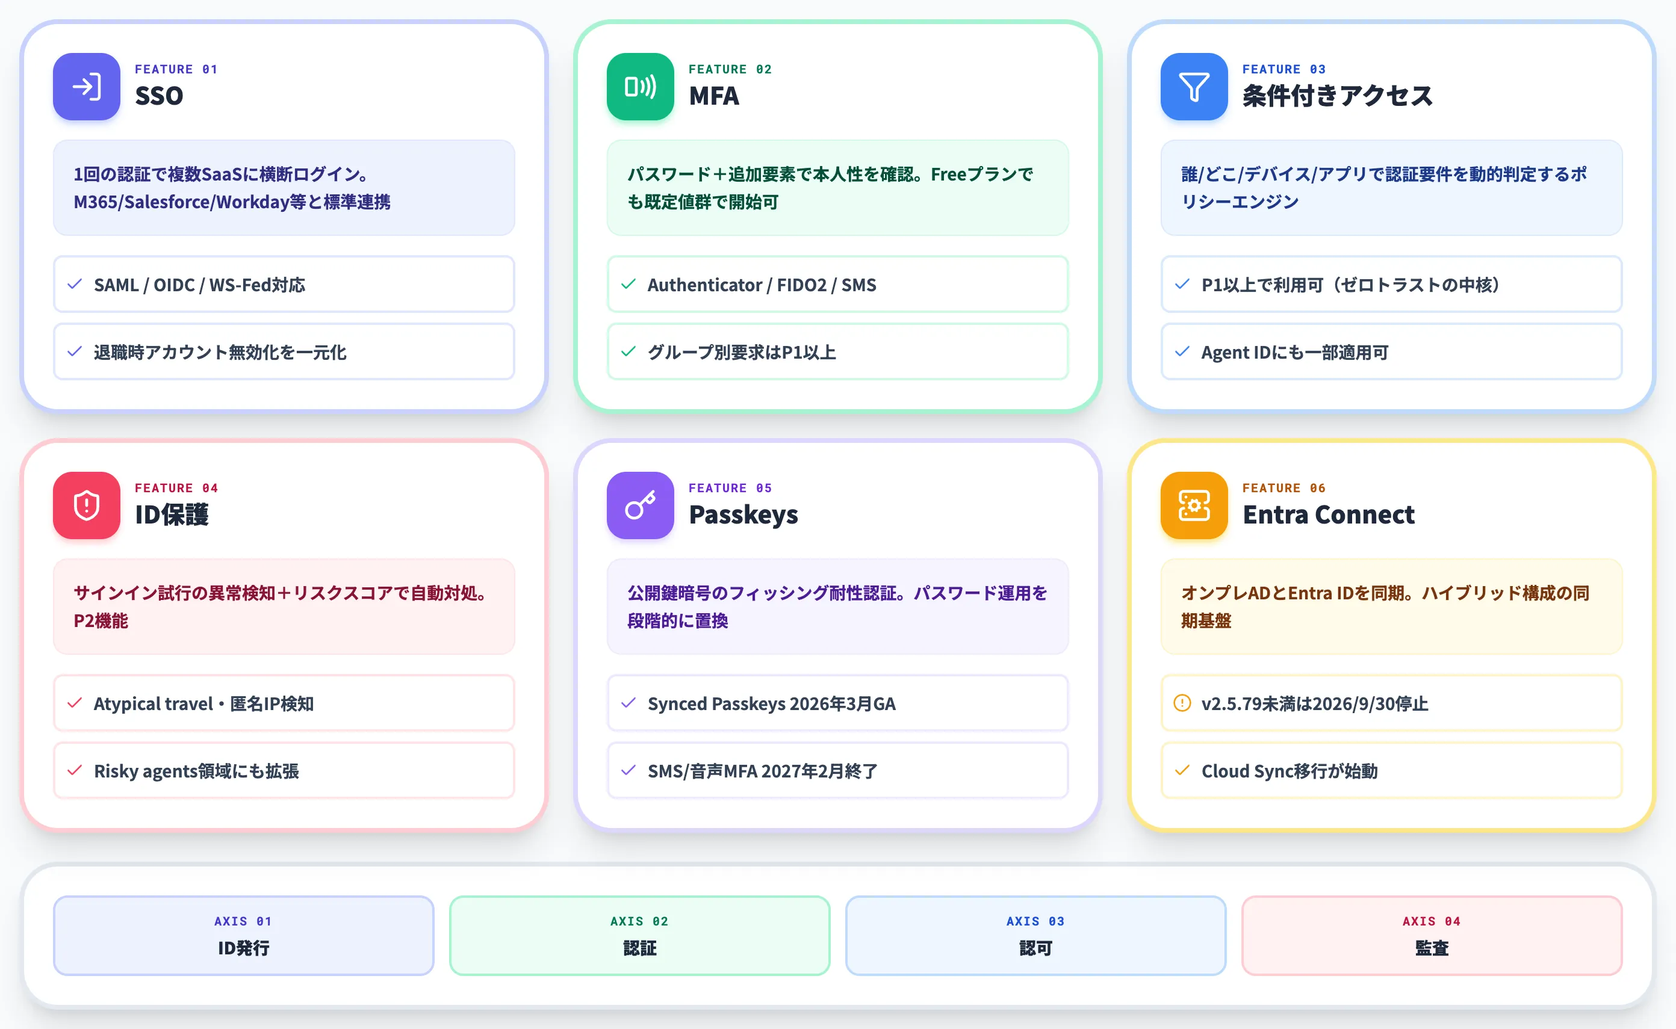Screen dimensions: 1676x1029
Task: Click checkmark beside Atypical travel・匿名IP検知
Action: [x=75, y=703]
